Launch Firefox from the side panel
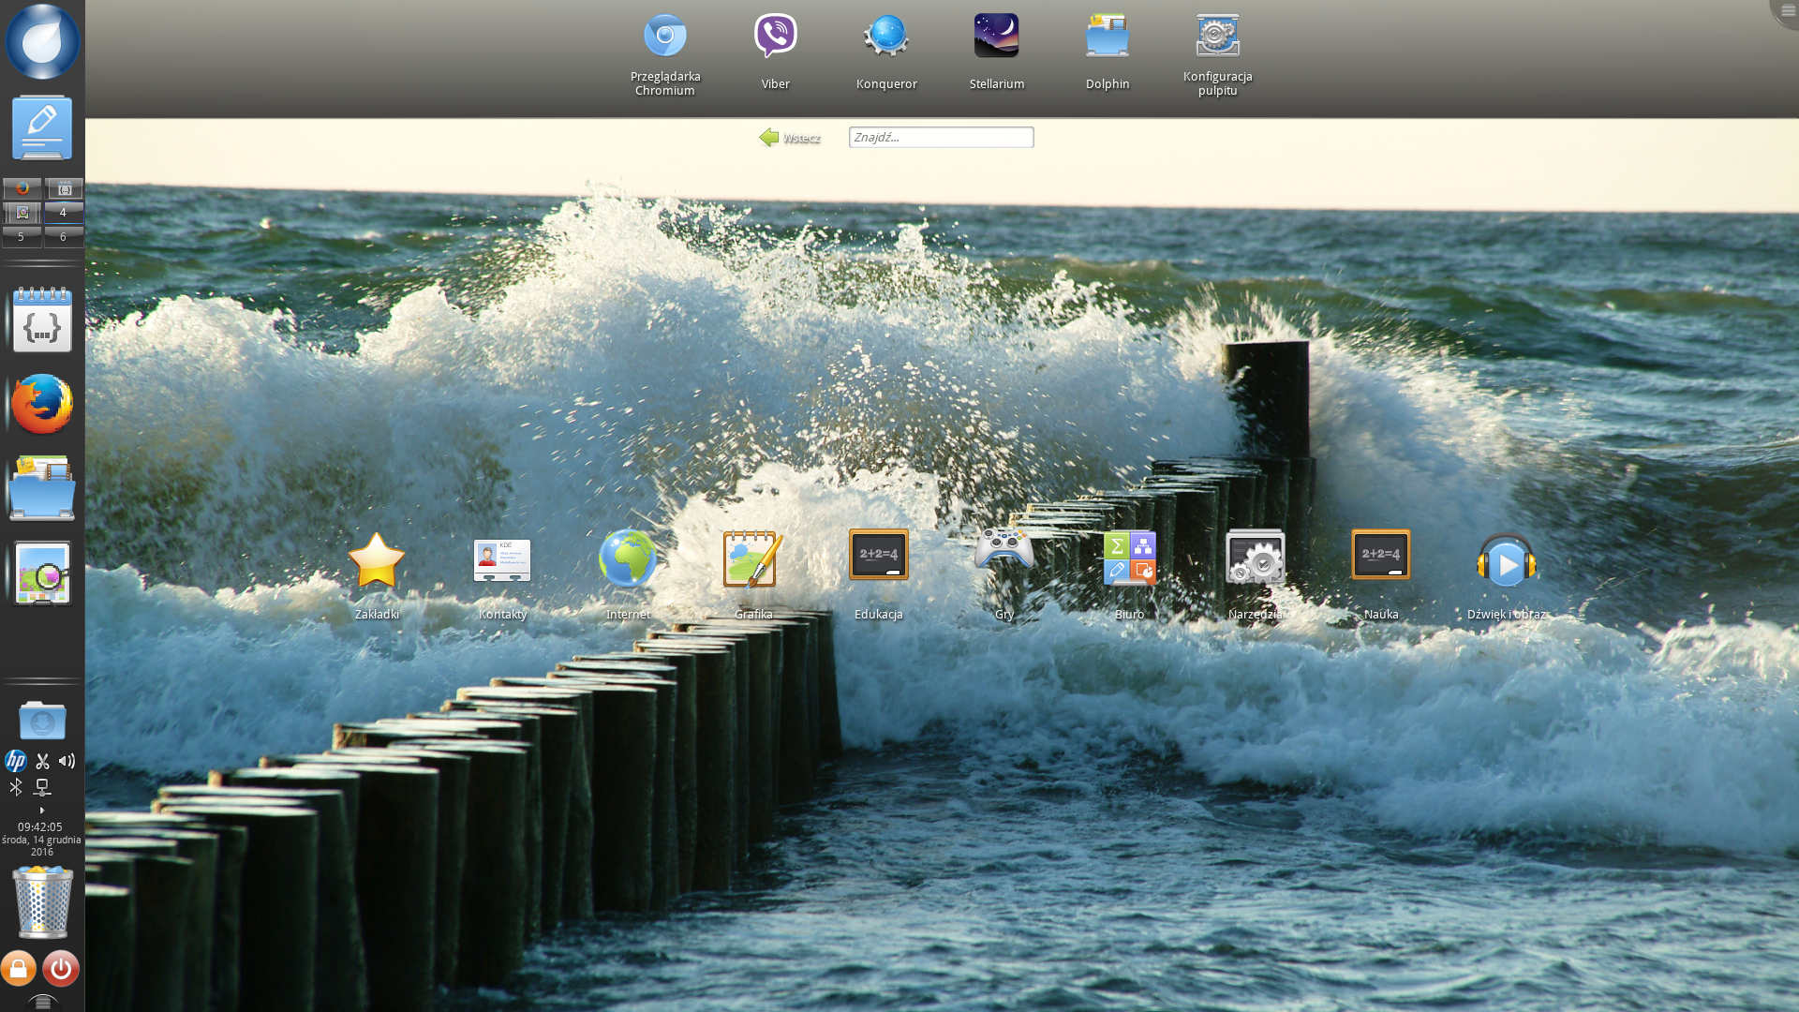 pos(42,404)
